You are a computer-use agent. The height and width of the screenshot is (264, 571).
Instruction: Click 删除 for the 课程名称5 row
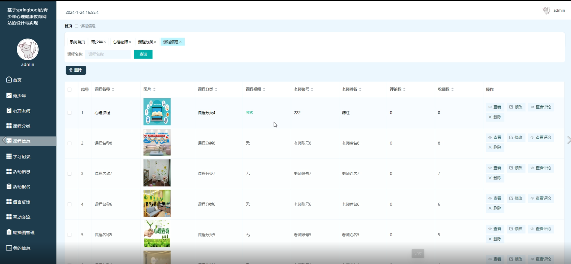(x=495, y=239)
